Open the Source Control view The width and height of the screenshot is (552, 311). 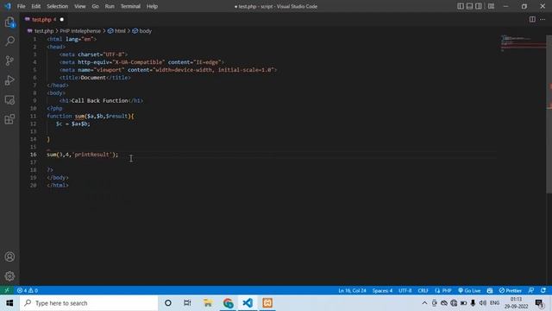9,60
